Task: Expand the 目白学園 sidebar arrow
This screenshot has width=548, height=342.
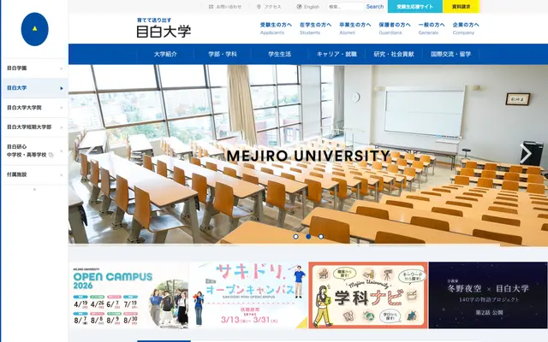Action: (62, 68)
